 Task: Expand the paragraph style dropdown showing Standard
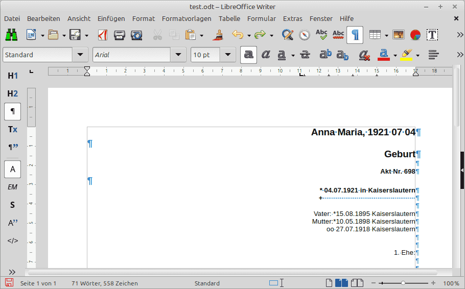tap(80, 55)
